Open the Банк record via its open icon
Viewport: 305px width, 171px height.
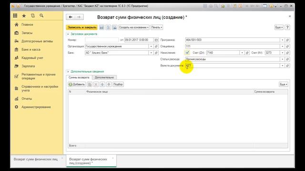[x=156, y=53]
